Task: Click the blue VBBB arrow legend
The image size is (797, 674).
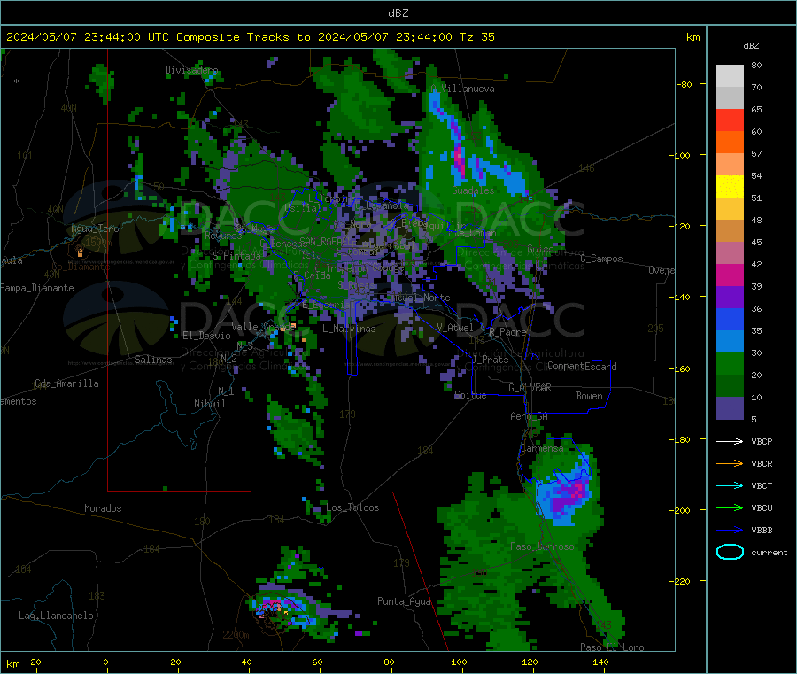Action: coord(730,530)
